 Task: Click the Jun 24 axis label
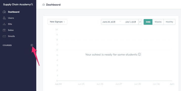click(x=58, y=84)
